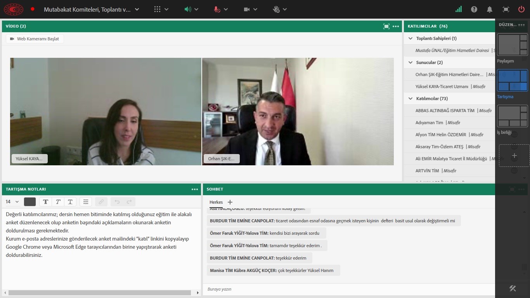Screen dimensions: 530x298
Task: Start a new private chat with plus
Action: tap(230, 202)
